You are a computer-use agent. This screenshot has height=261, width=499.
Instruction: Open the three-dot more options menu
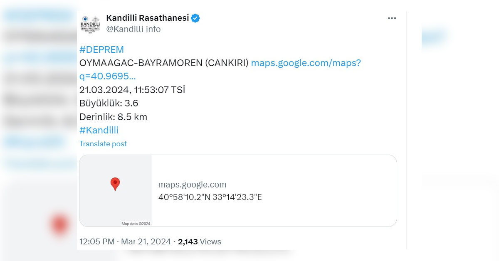tap(392, 18)
